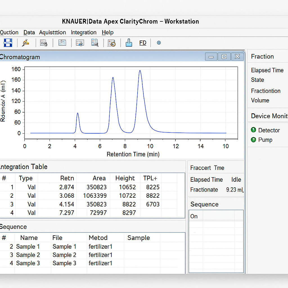This screenshot has height=288, width=288.
Task: Click the blue floppy disk save icon
Action: tap(8, 43)
